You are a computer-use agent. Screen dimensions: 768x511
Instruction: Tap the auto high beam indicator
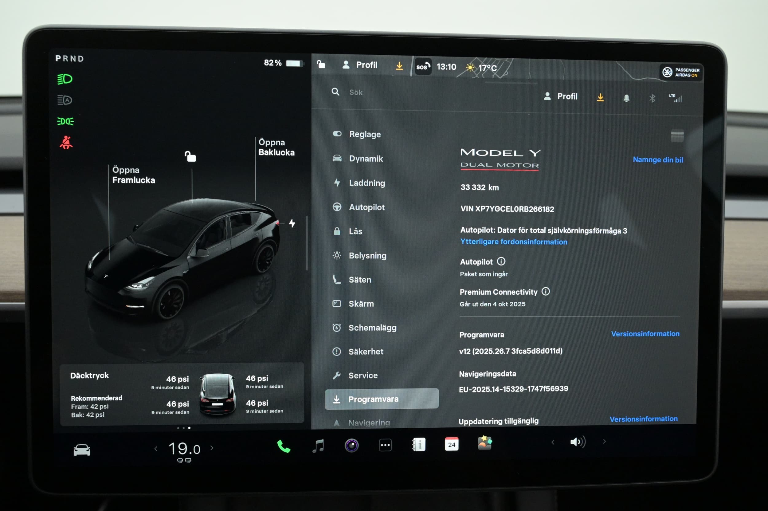click(x=65, y=100)
